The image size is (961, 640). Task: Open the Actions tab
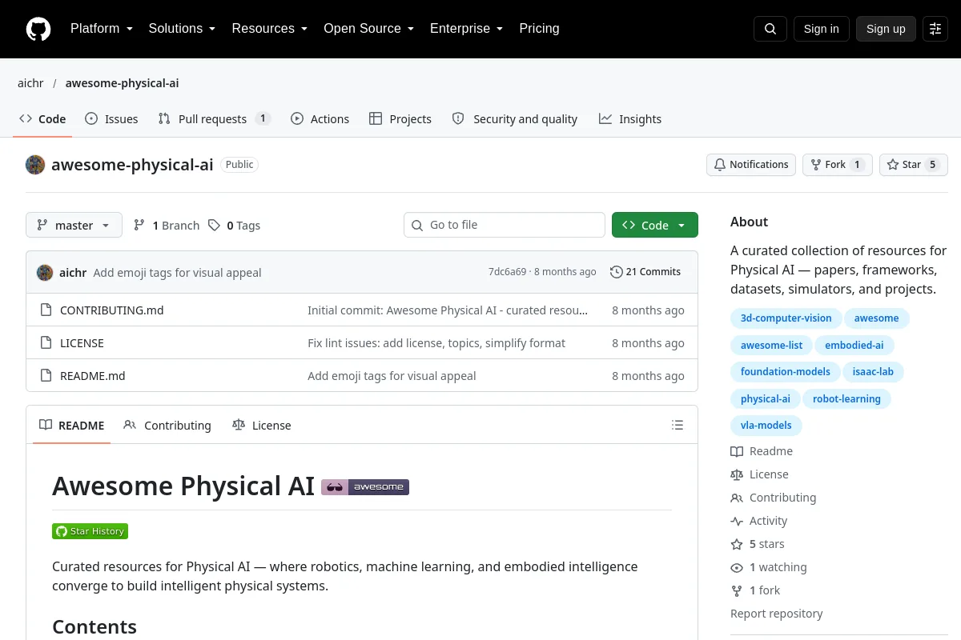320,119
